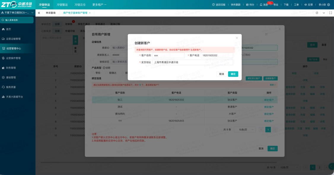Click the settings gear beside 李小防
Screen dimensions: 334x175
(329, 5)
